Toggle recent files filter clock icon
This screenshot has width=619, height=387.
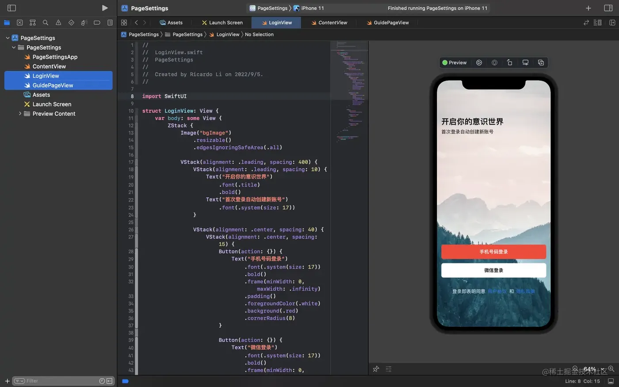102,381
